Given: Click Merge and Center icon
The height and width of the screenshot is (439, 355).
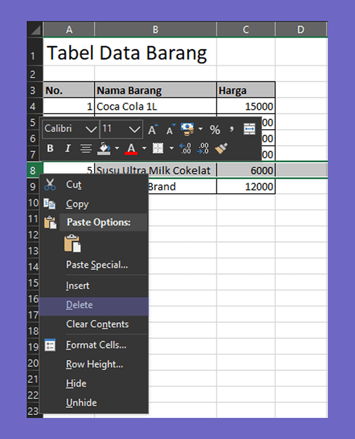Looking at the screenshot, I should (x=249, y=129).
